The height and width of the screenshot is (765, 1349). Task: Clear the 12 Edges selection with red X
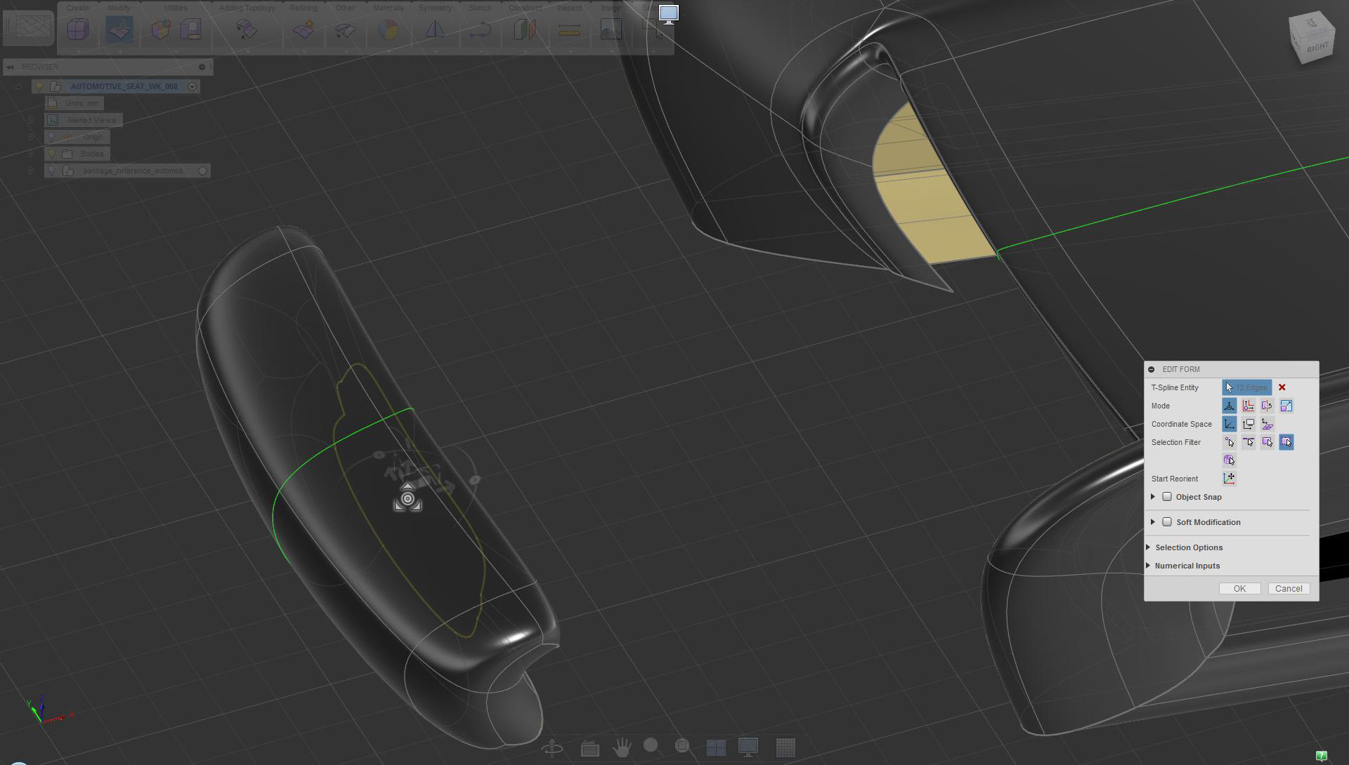pos(1282,387)
